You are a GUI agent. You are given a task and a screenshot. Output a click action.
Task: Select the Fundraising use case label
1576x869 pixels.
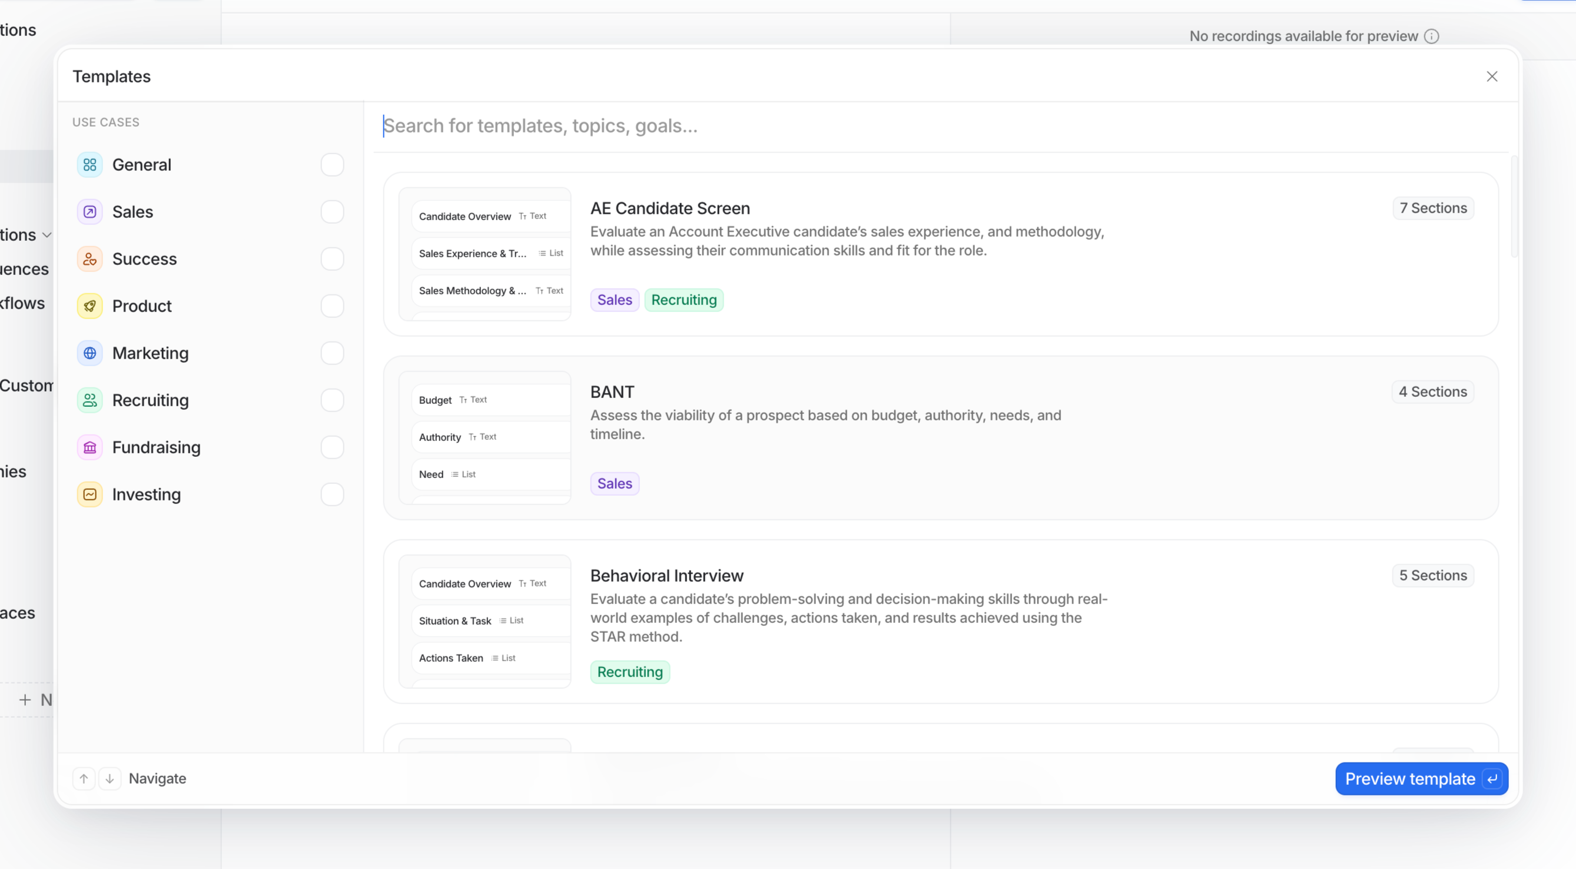(156, 447)
